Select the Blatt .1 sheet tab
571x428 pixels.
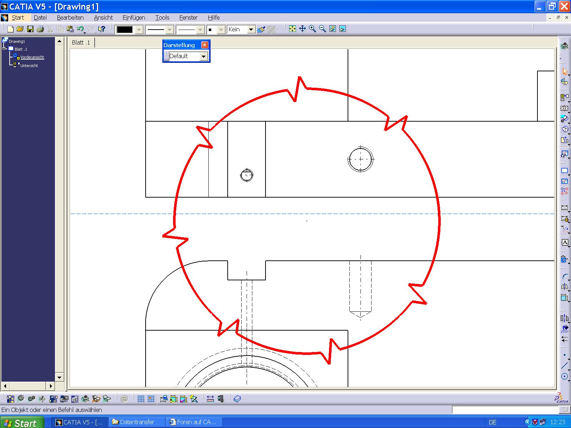click(x=81, y=42)
